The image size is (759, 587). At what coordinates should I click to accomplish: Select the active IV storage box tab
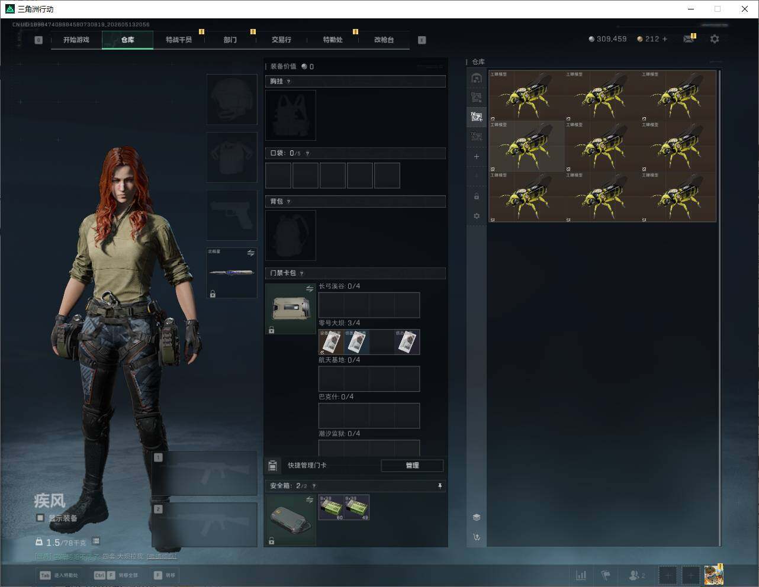[x=477, y=117]
